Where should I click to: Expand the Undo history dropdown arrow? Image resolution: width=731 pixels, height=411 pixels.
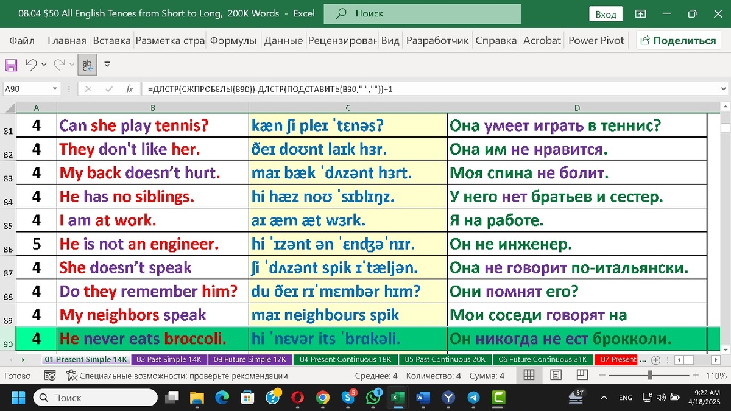point(44,64)
